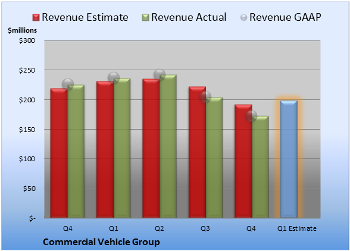This screenshot has width=350, height=251.
Task: Select the 'Revenue GAAP' legend label
Action: (285, 17)
